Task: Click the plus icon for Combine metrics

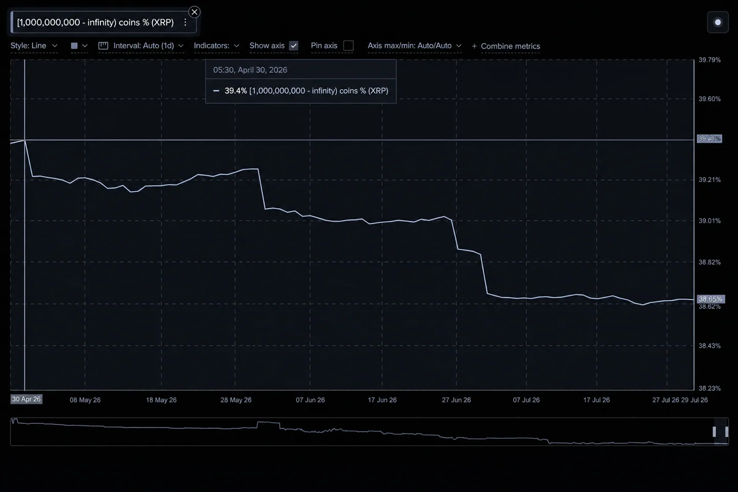Action: point(474,46)
